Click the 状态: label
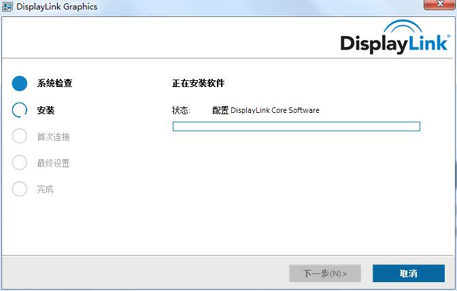 point(181,110)
